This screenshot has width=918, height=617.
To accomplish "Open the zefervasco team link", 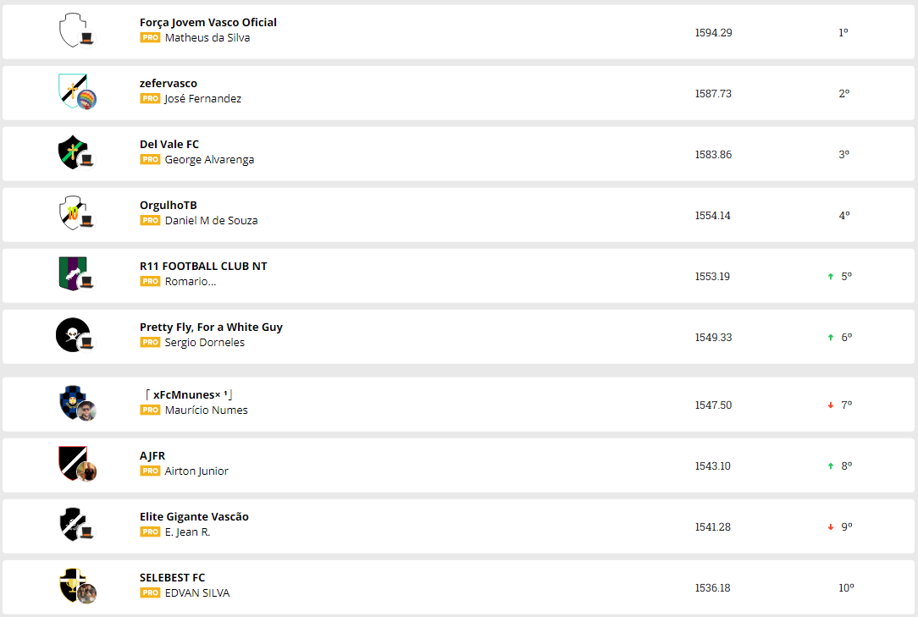I will click(168, 83).
